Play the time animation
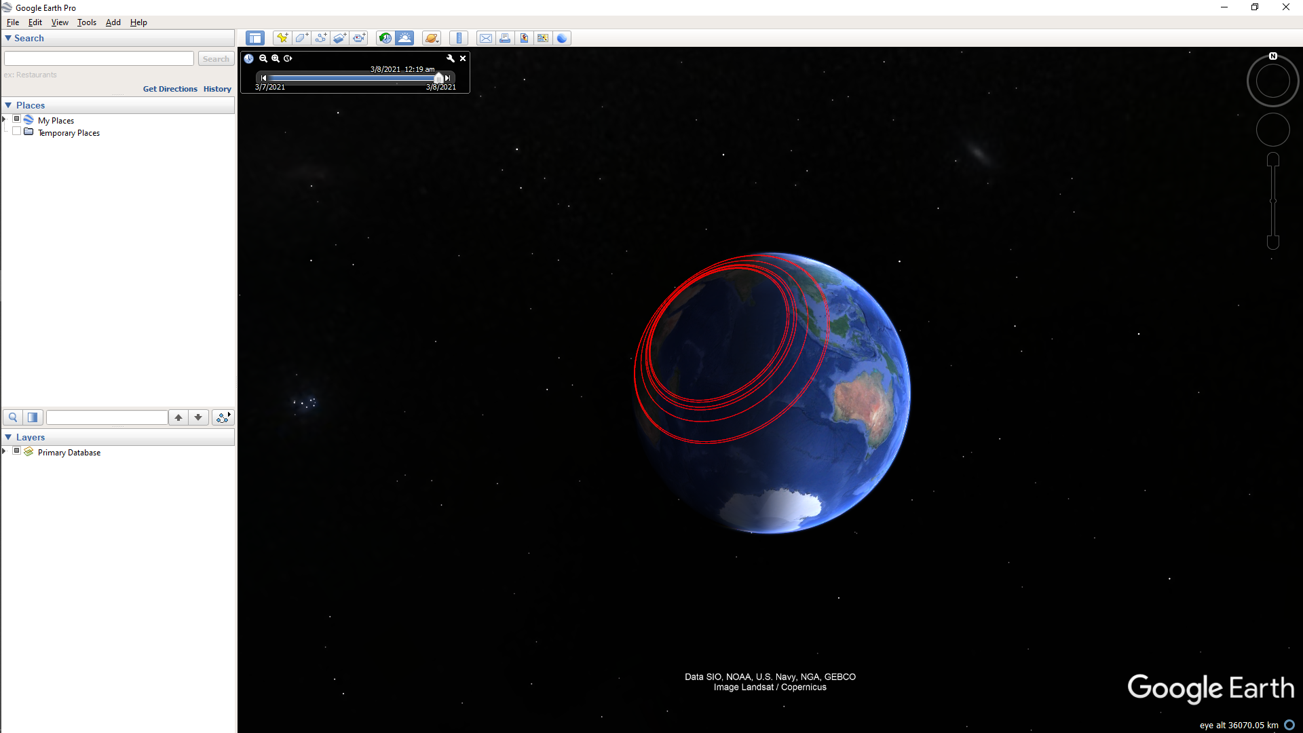The height and width of the screenshot is (733, 1303). pyautogui.click(x=288, y=58)
